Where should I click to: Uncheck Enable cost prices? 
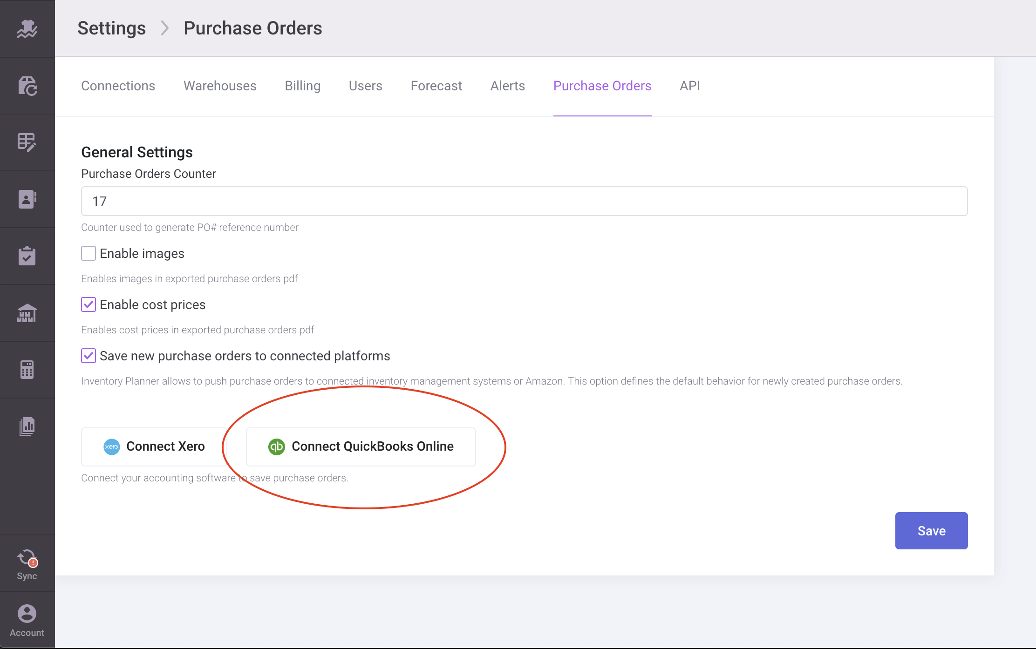tap(89, 304)
